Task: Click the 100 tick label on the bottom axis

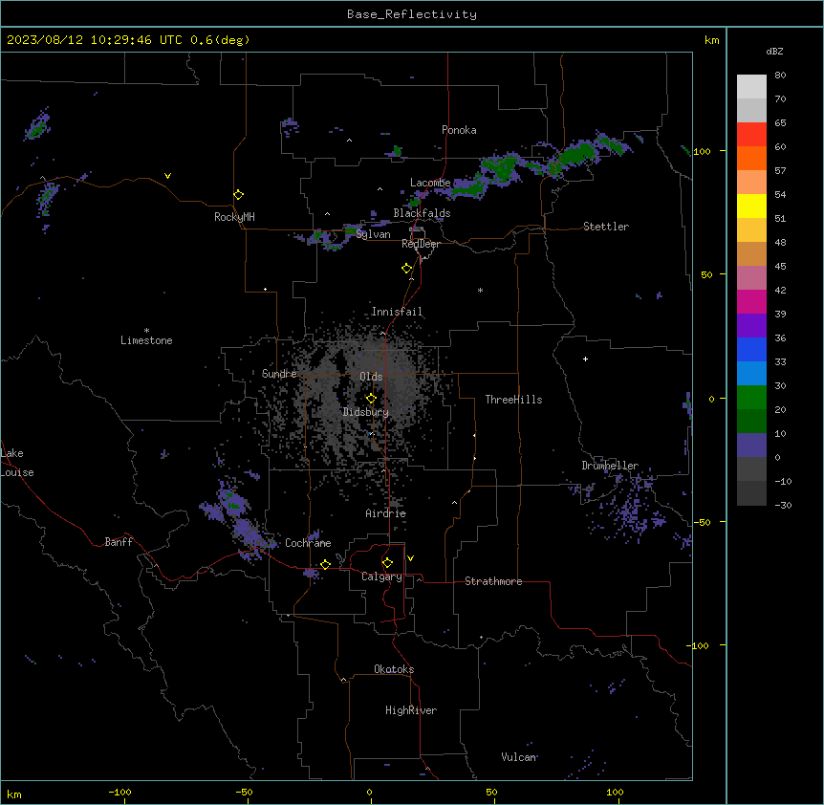Action: coord(615,792)
